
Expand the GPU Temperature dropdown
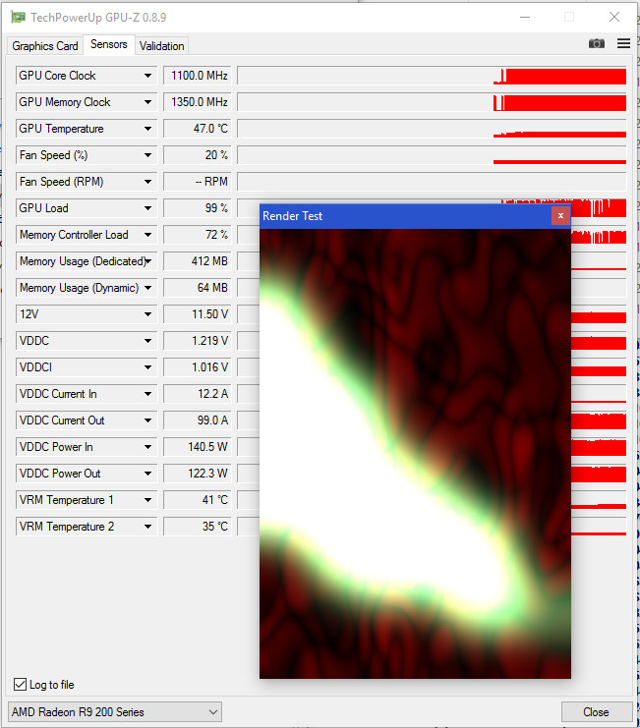tap(147, 128)
